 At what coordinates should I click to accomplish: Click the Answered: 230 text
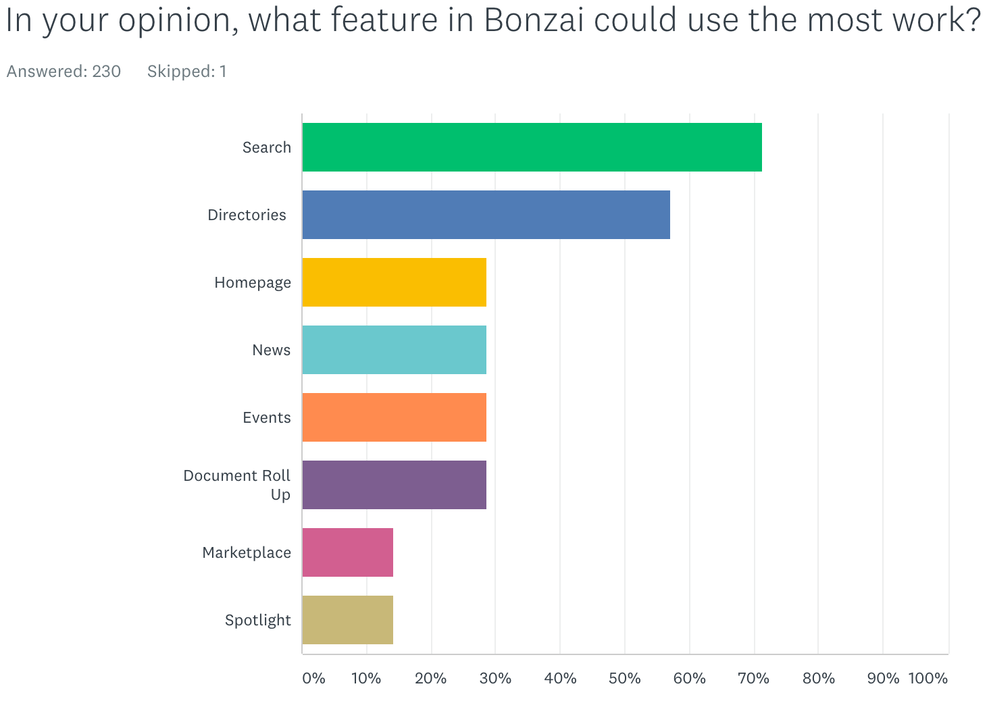coord(64,71)
